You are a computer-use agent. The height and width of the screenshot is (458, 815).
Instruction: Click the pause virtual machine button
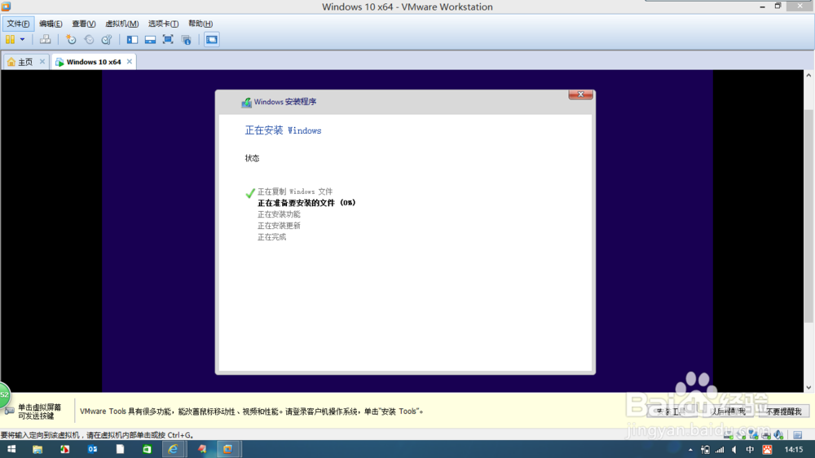pos(10,39)
